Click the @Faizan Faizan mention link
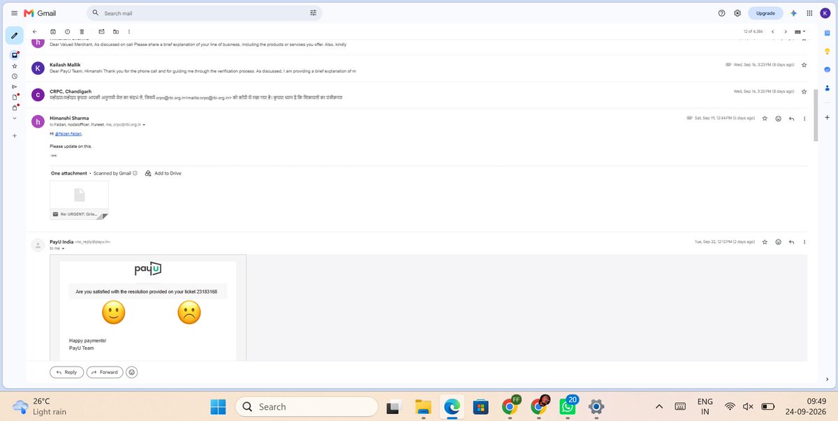 tap(68, 133)
